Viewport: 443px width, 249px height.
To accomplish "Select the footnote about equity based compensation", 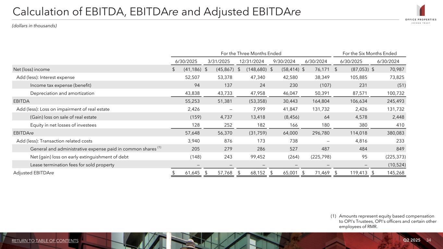I will (x=384, y=221).
